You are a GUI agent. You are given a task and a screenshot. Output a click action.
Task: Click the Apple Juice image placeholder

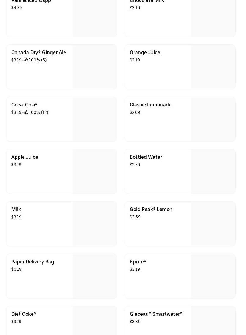95,172
